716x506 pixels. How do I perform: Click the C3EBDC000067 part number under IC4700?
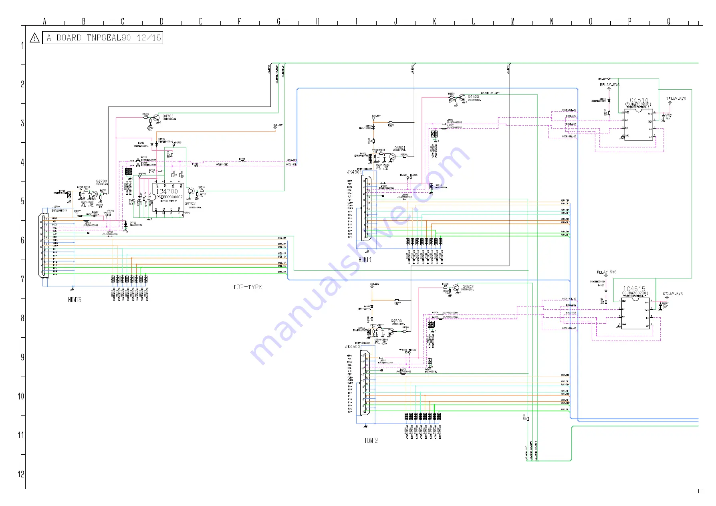pos(169,197)
